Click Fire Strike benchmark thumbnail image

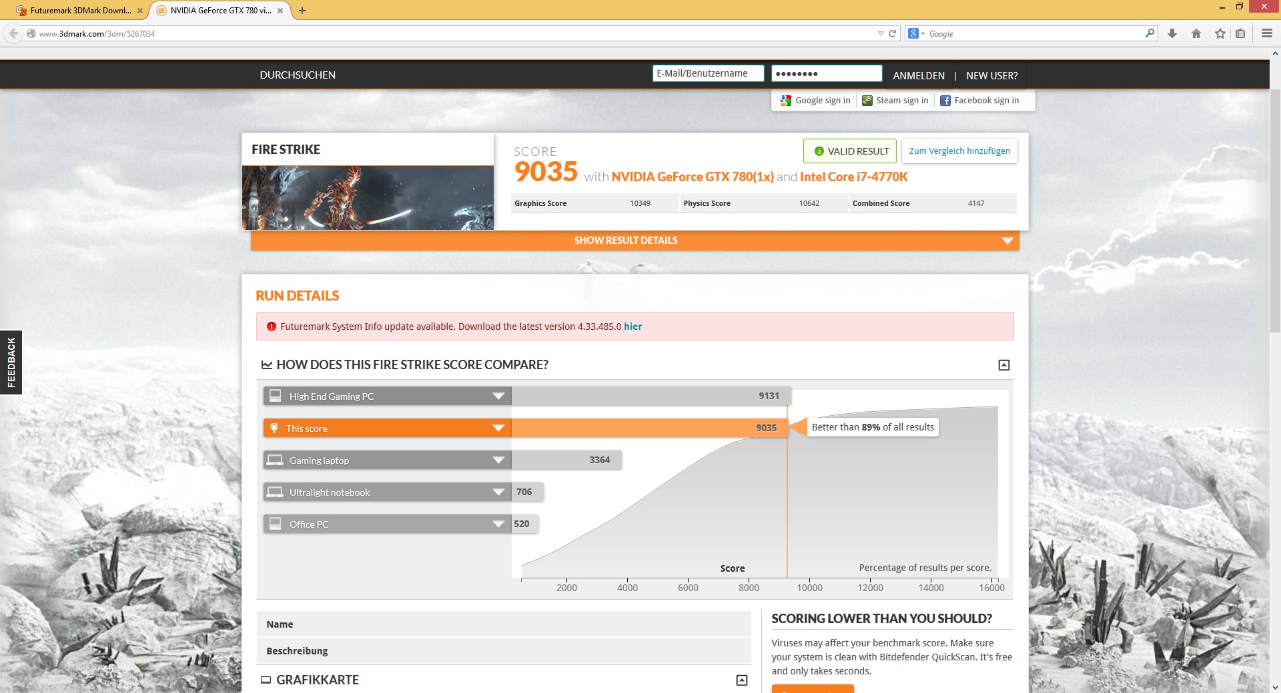point(368,198)
